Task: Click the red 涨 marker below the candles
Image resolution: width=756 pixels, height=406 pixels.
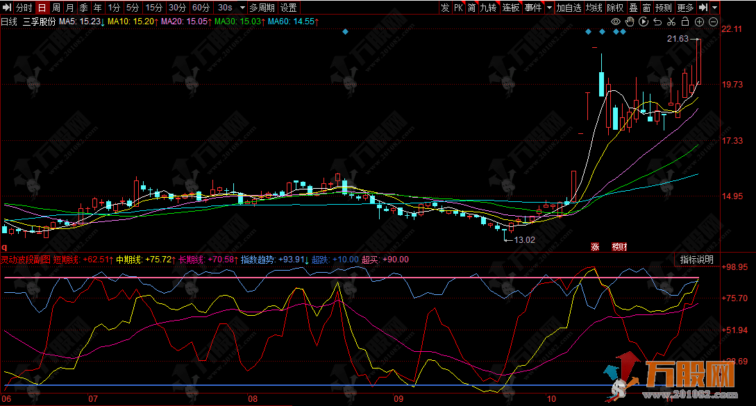Action: [595, 246]
